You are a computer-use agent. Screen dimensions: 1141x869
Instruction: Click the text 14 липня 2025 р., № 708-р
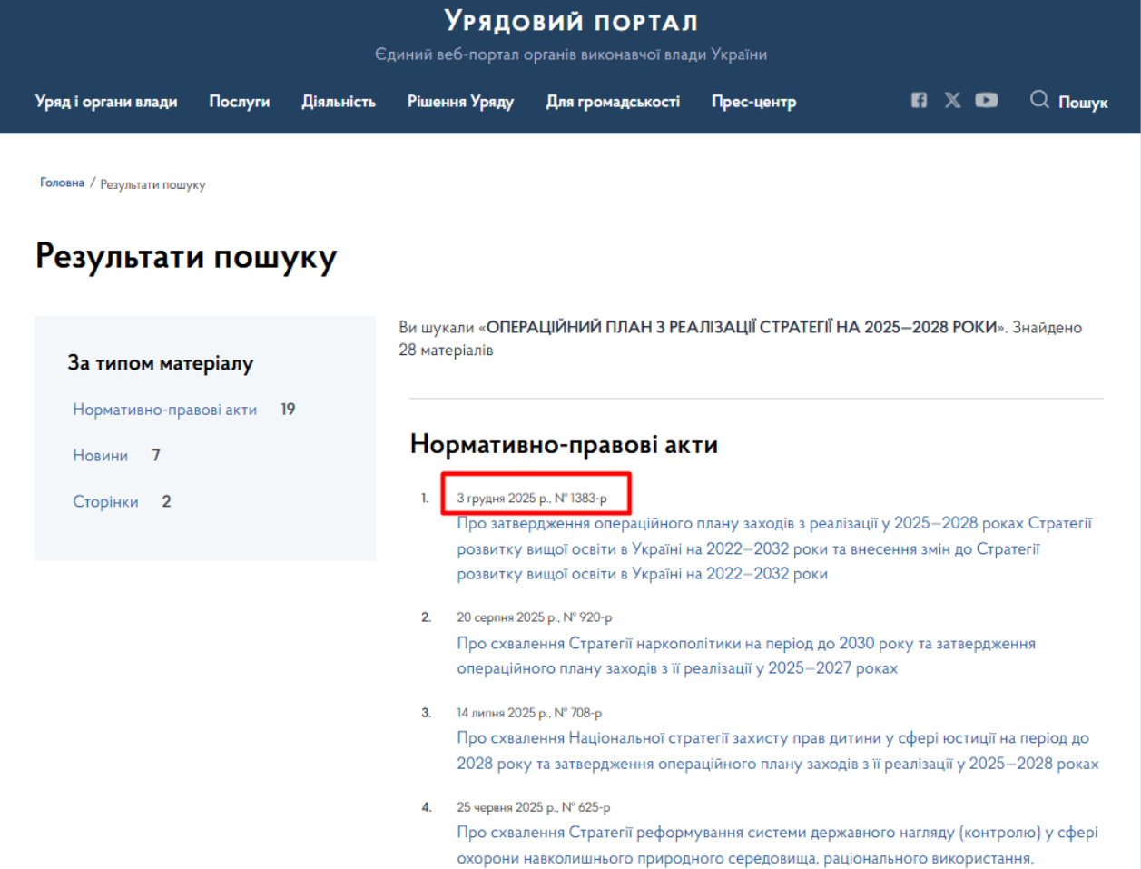click(x=529, y=713)
